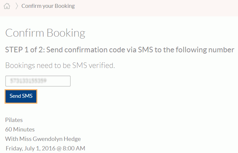Screen dimensions: 238x153
Task: Focus the blurred phone number field
Action: pyautogui.click(x=38, y=81)
